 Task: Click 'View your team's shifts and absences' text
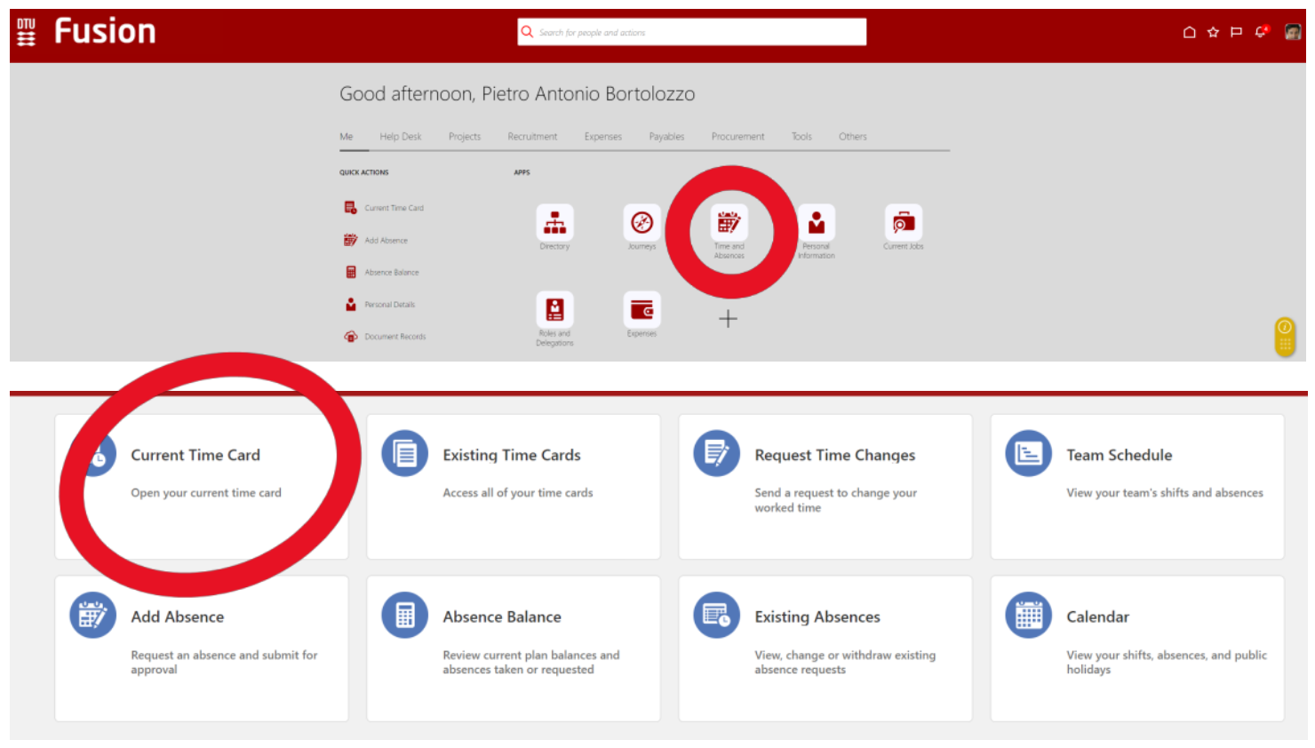(1165, 493)
